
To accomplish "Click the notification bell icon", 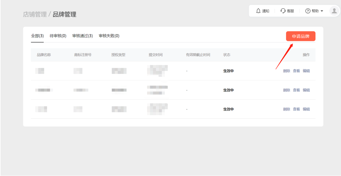I will pyautogui.click(x=258, y=11).
